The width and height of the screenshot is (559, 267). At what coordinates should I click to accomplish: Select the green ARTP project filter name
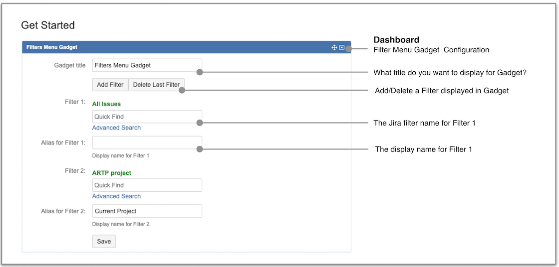[x=112, y=173]
